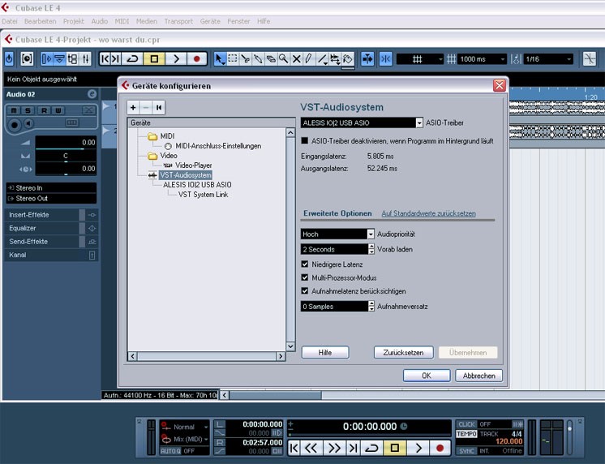Adjust the Audio 02 volume slider
Image resolution: width=605 pixels, height=464 pixels.
coord(65,143)
